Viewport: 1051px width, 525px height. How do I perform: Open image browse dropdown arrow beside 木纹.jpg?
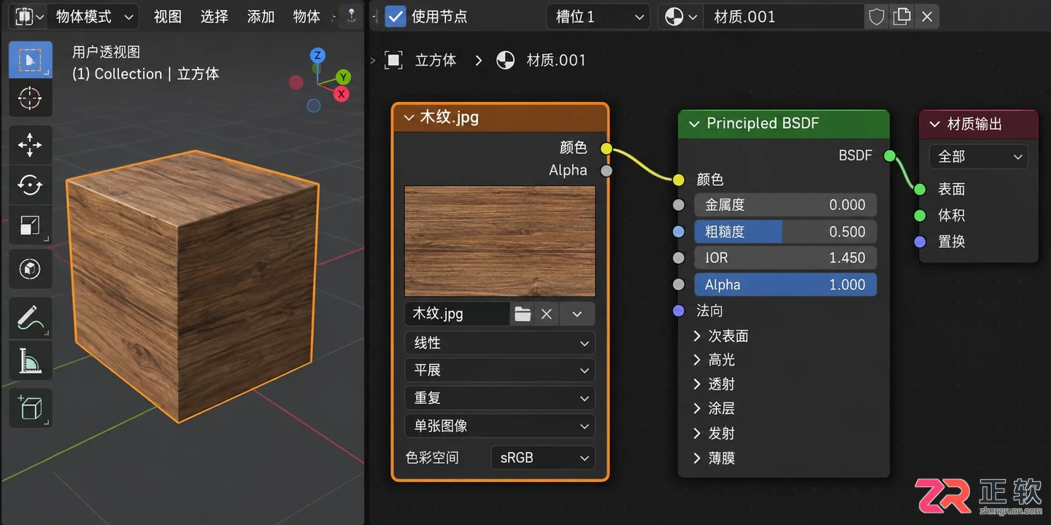point(577,314)
